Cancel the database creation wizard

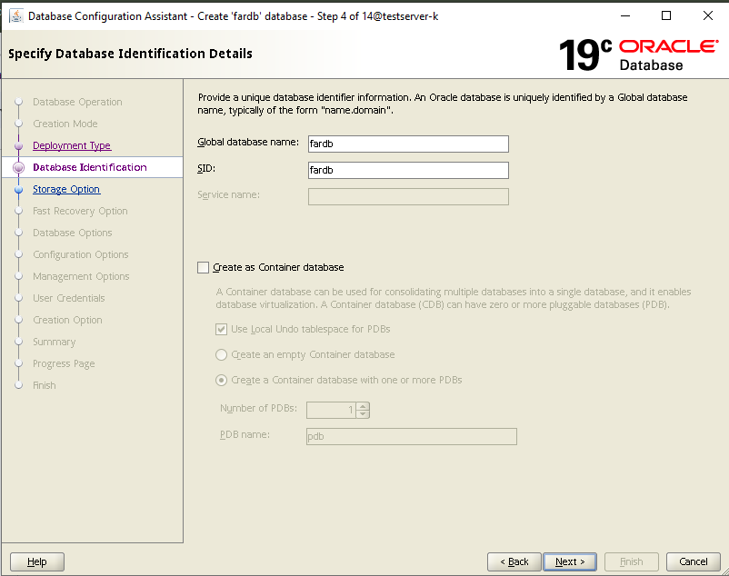pos(694,561)
